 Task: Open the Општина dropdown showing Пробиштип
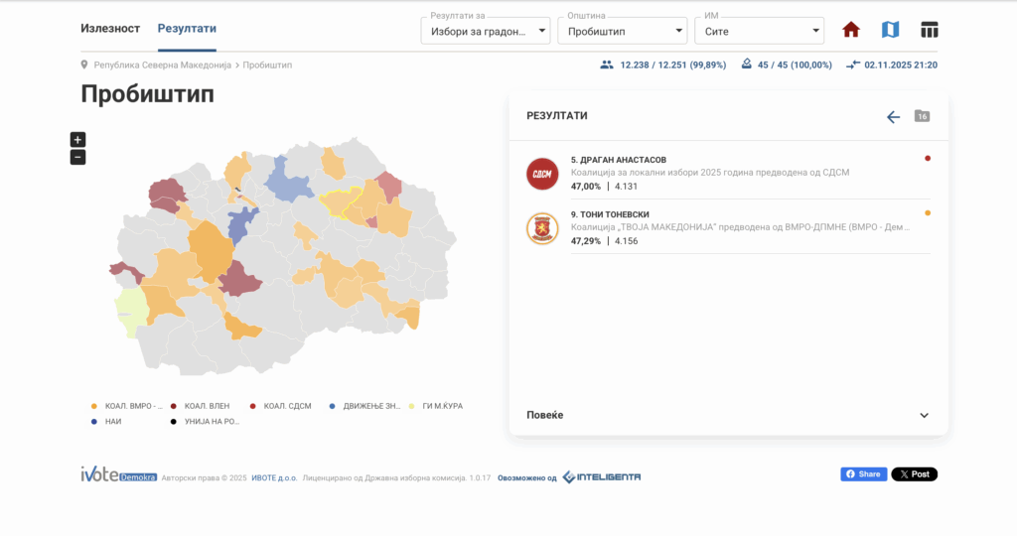click(x=621, y=32)
